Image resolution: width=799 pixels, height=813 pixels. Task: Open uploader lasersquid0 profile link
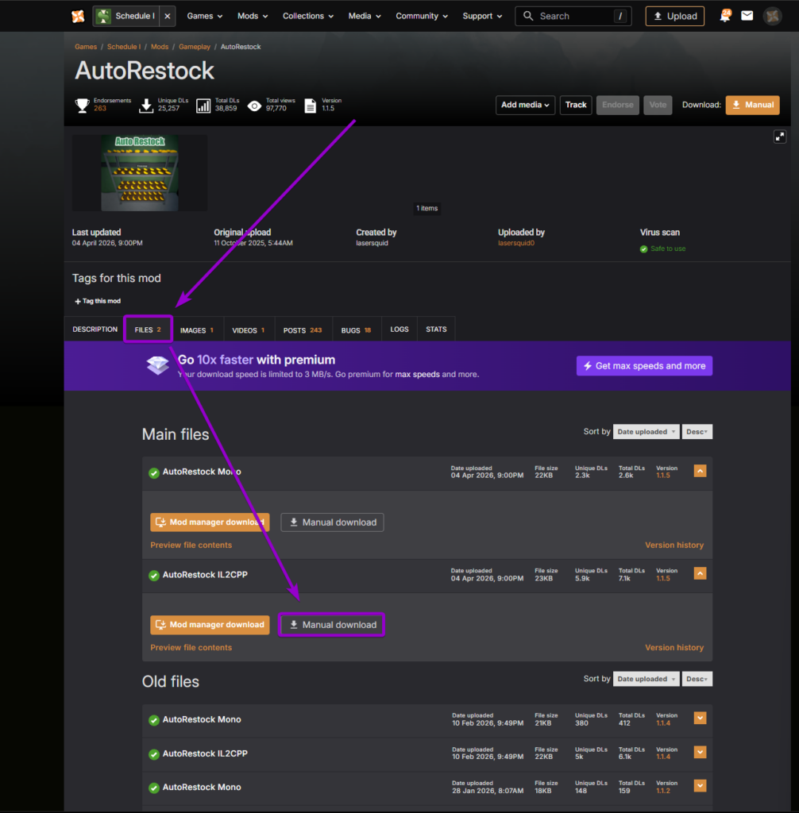click(515, 243)
